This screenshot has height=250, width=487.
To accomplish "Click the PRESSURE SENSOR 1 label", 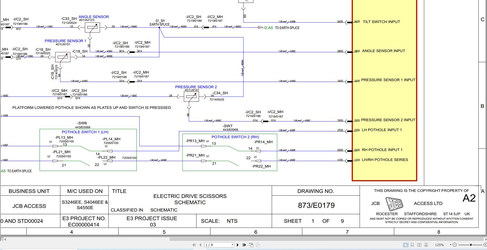I will pos(65,41).
